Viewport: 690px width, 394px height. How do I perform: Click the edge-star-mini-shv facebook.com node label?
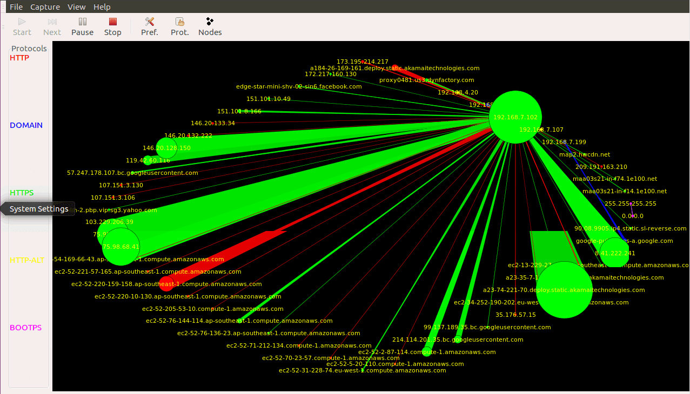pyautogui.click(x=298, y=86)
